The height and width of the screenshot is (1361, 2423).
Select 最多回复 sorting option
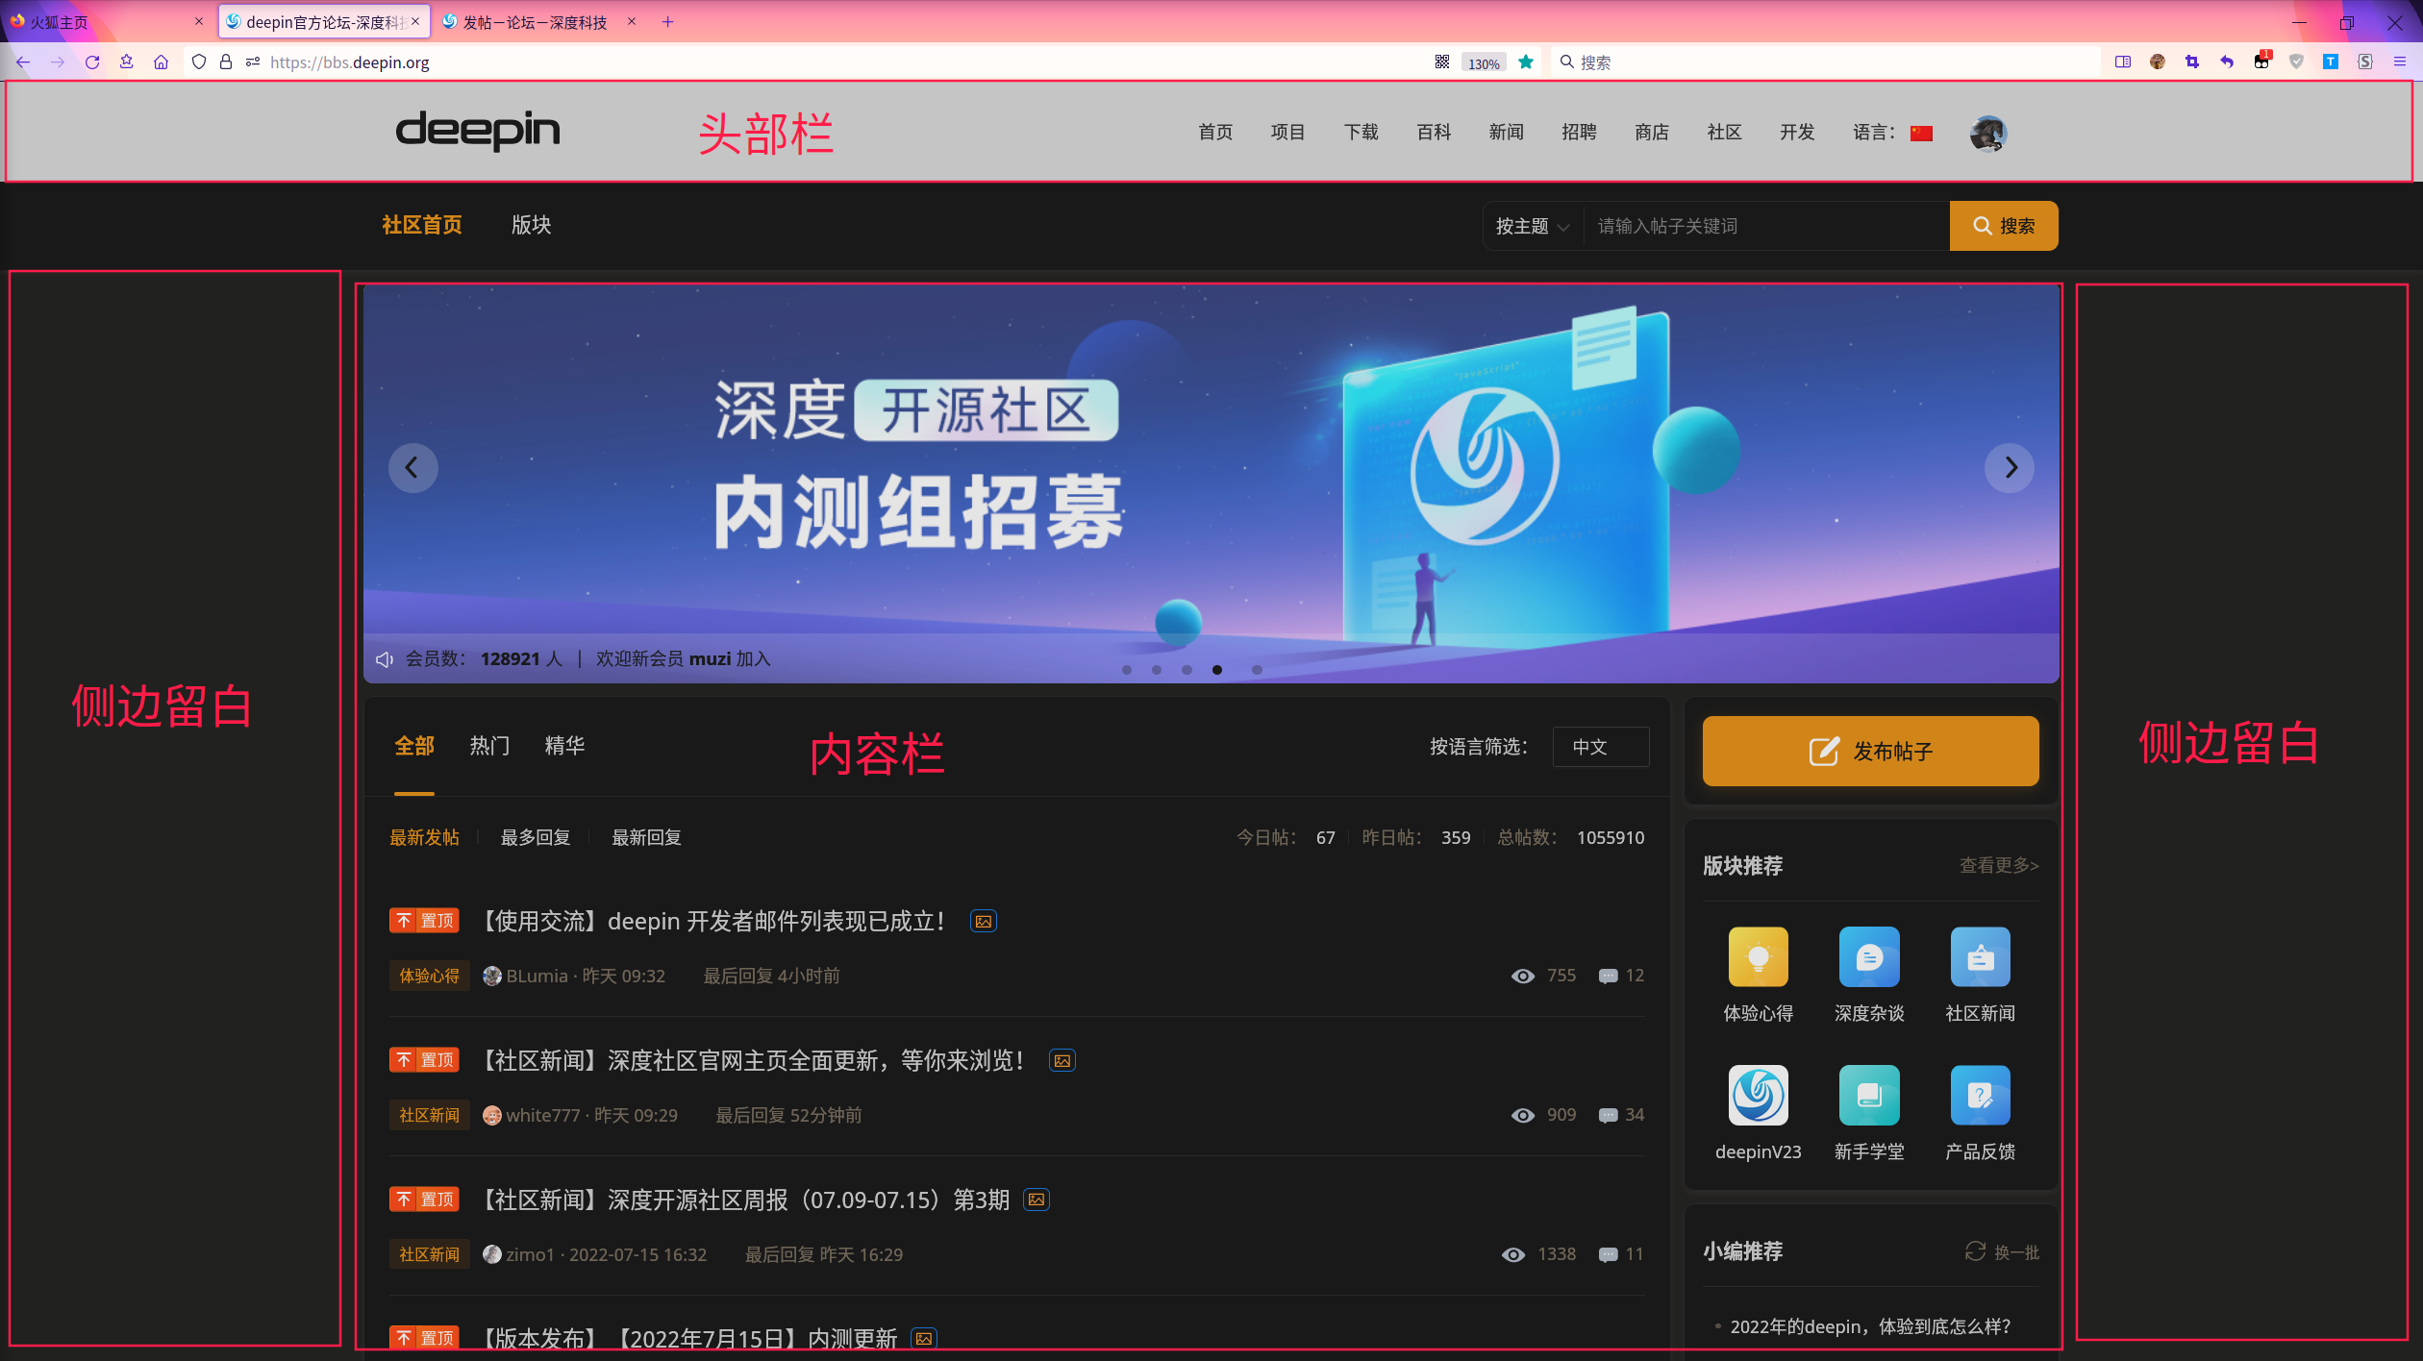(536, 837)
